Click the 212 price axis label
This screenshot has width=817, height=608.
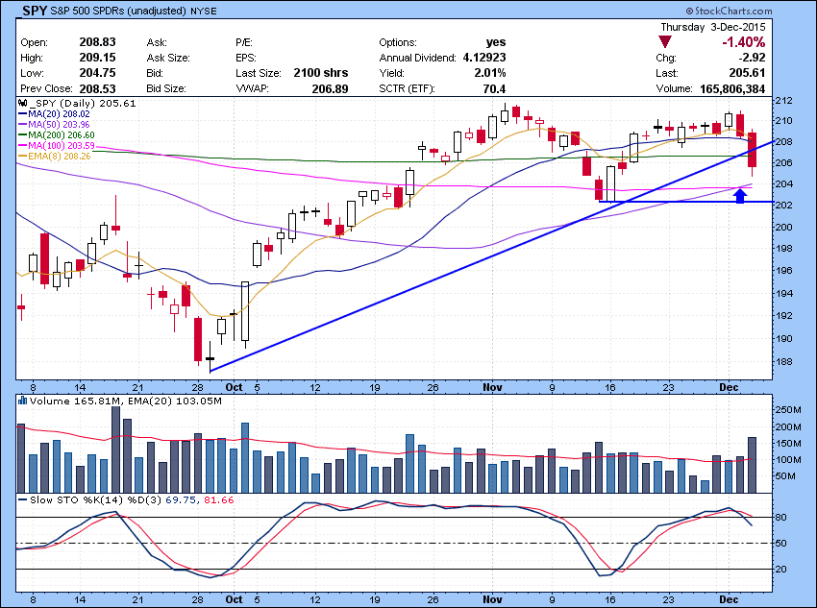784,101
